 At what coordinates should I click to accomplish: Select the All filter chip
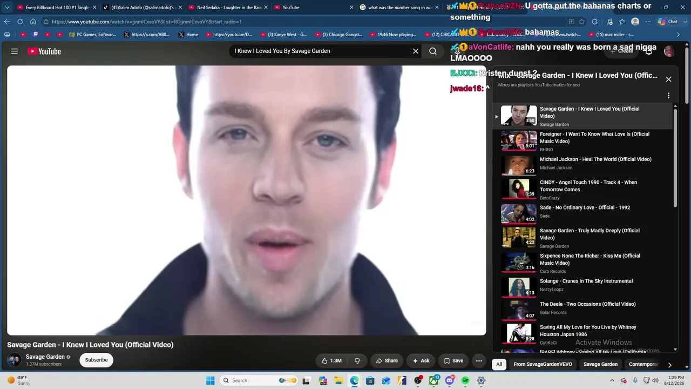tap(499, 364)
